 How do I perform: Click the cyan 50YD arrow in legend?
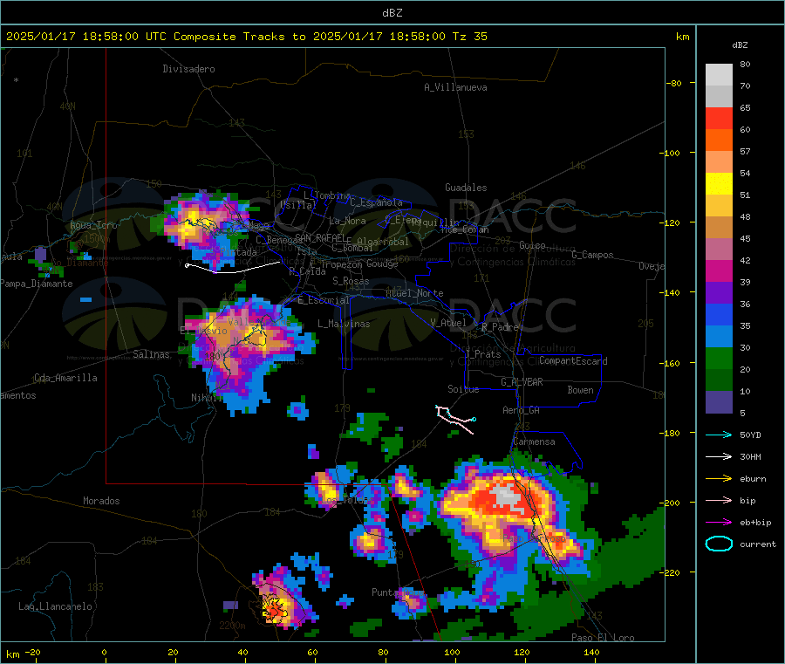719,435
